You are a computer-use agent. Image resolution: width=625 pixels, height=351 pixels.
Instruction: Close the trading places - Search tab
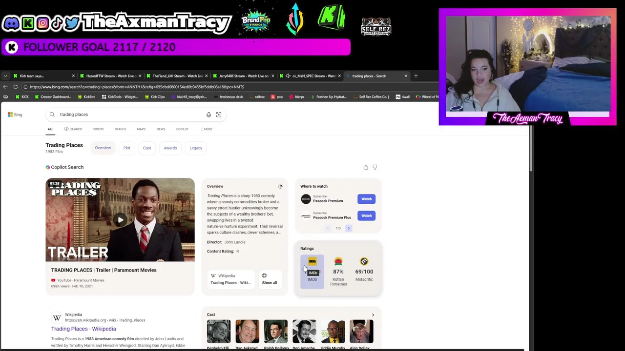pyautogui.click(x=405, y=76)
